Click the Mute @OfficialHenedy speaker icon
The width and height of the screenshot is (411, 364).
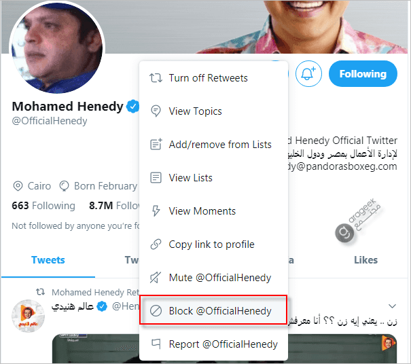(156, 278)
